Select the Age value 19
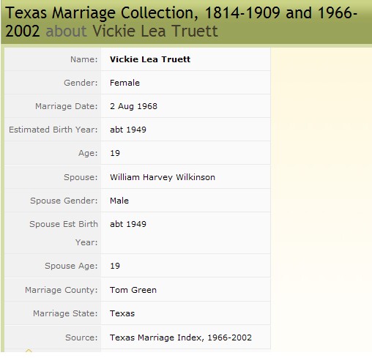This screenshot has height=358, width=372. coord(115,153)
